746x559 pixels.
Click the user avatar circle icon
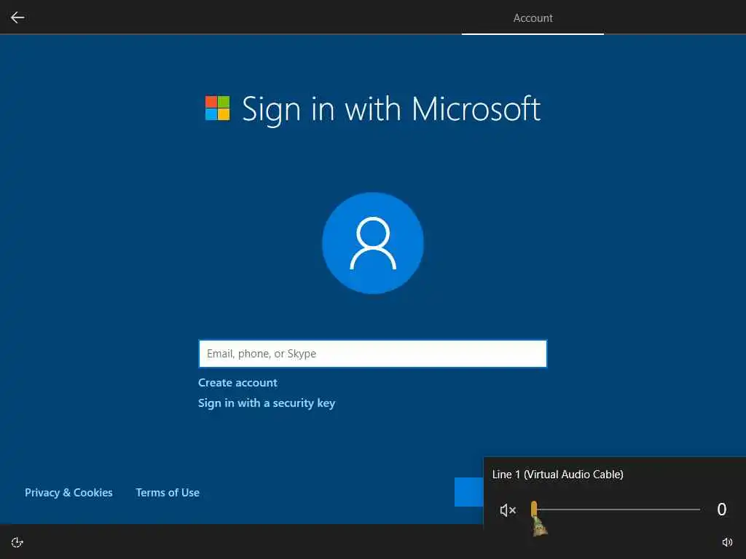[373, 243]
